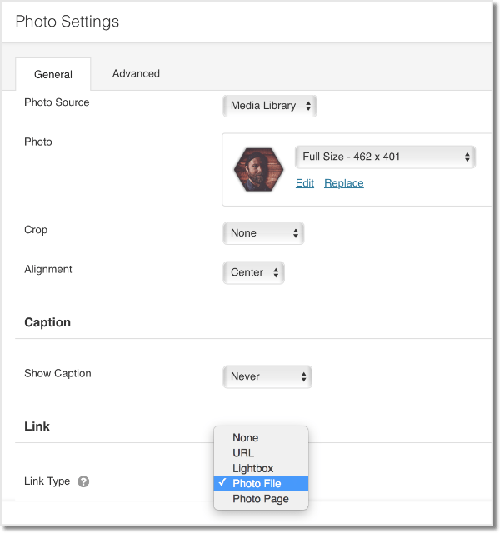
Task: Click the Photo Settings panel title
Action: click(67, 22)
